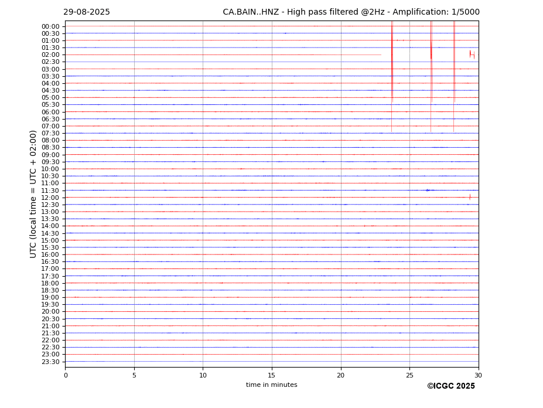Click the x-axis tick label 20
The width and height of the screenshot is (543, 408).
(341, 375)
